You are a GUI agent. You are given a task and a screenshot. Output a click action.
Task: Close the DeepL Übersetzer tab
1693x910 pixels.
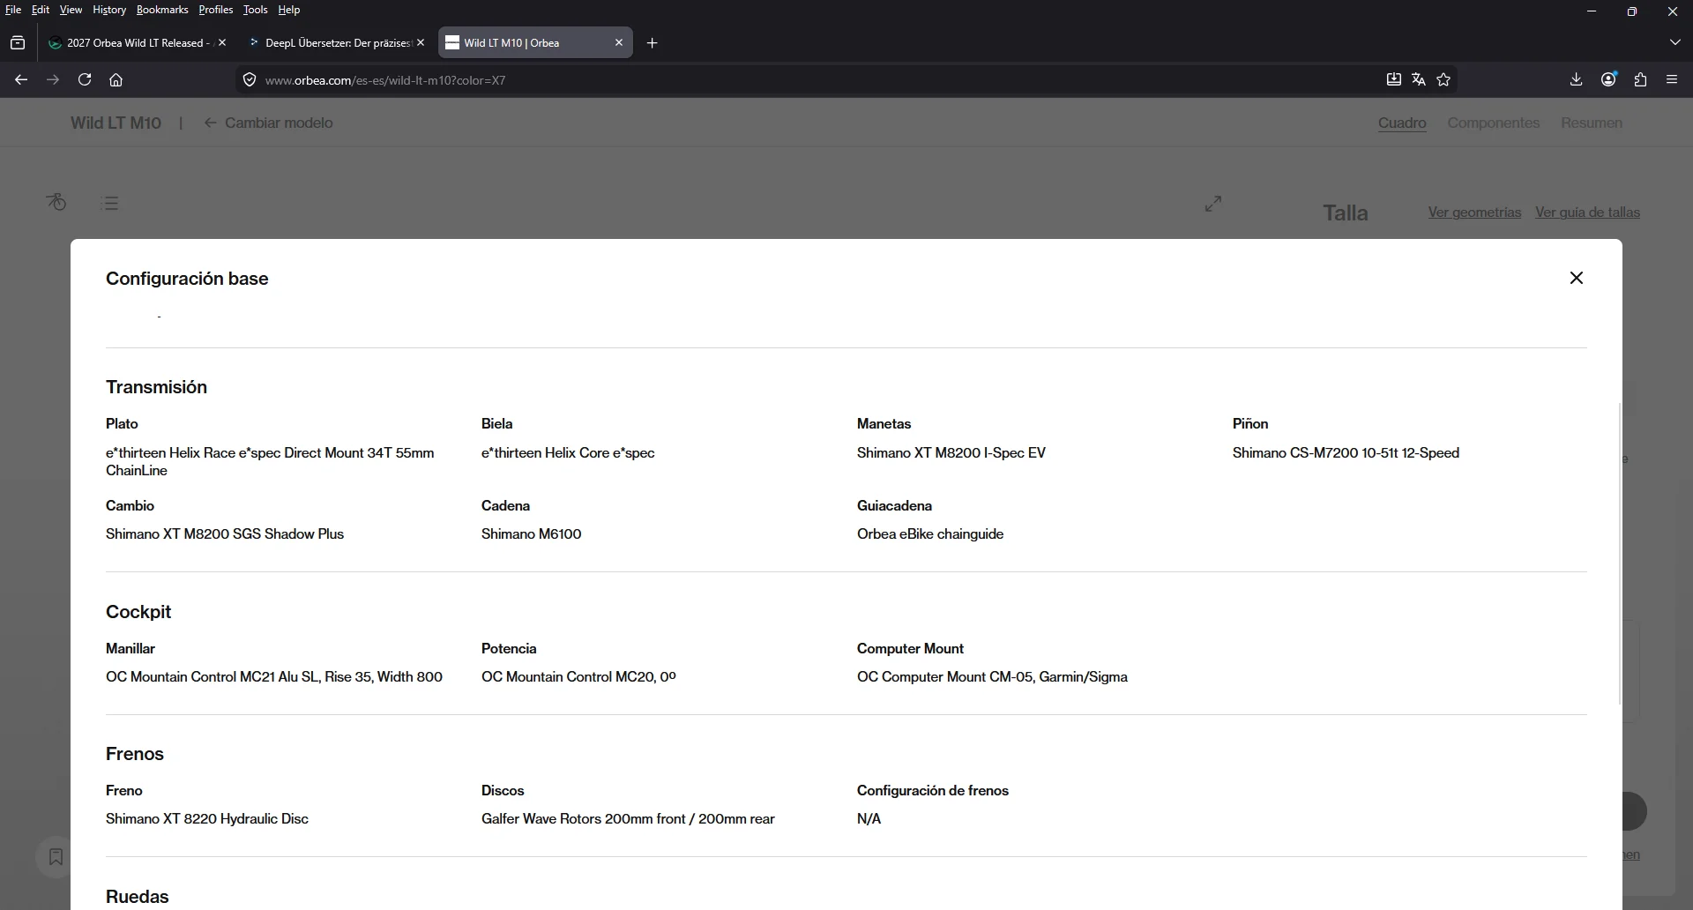click(421, 42)
